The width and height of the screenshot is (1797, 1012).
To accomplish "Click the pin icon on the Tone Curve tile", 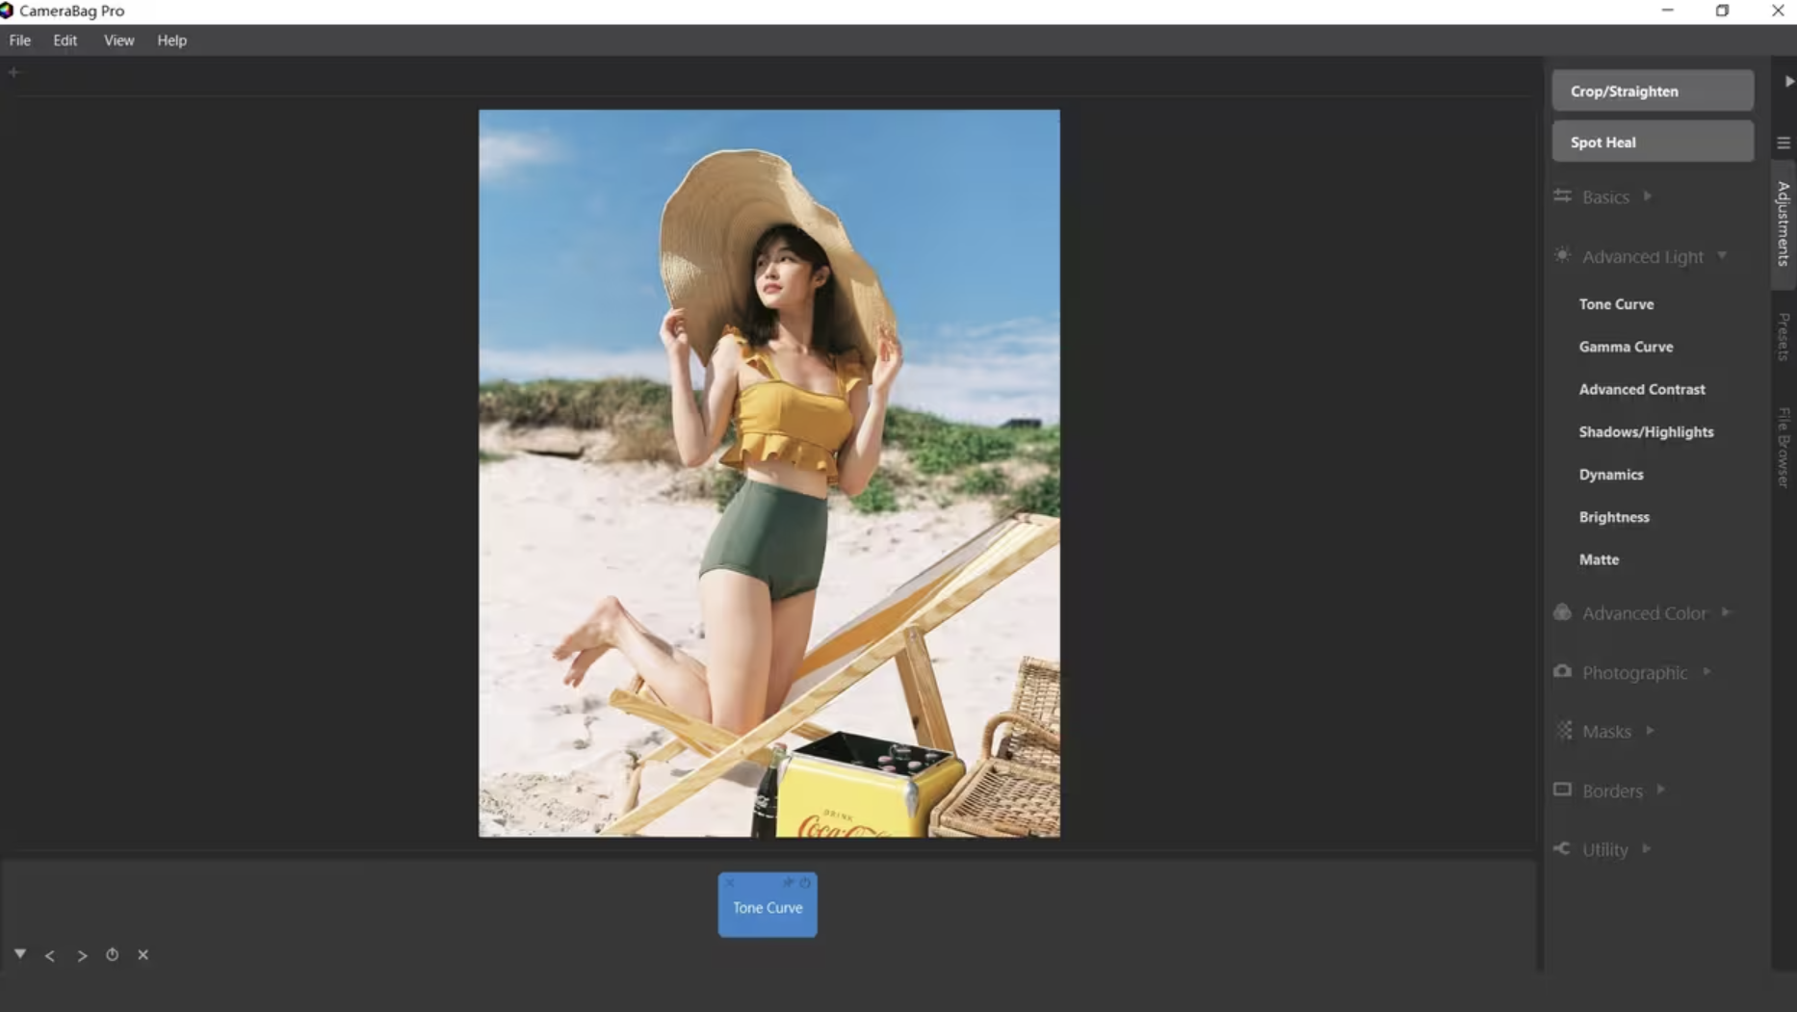I will [x=788, y=883].
